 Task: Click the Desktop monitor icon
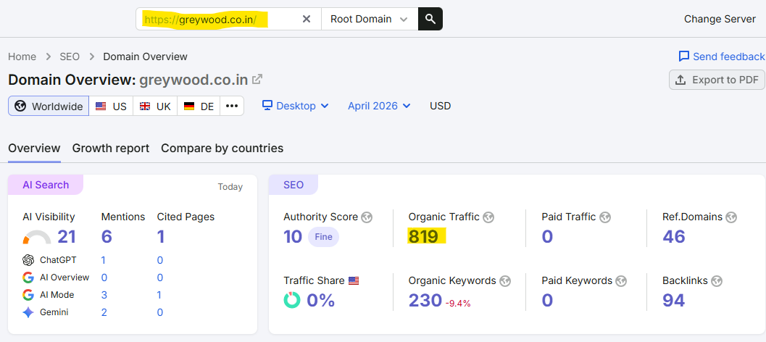267,105
